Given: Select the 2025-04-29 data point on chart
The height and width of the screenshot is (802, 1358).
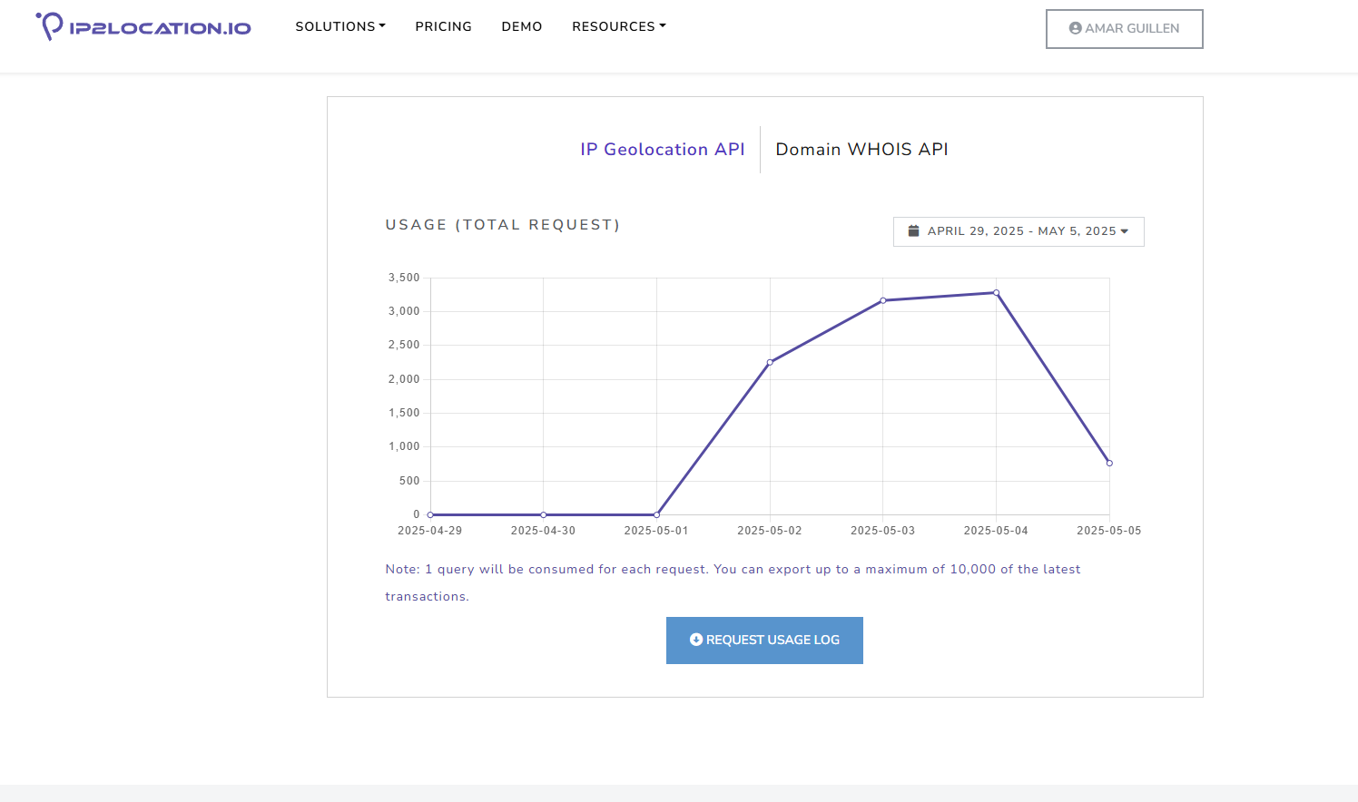Looking at the screenshot, I should (x=430, y=514).
